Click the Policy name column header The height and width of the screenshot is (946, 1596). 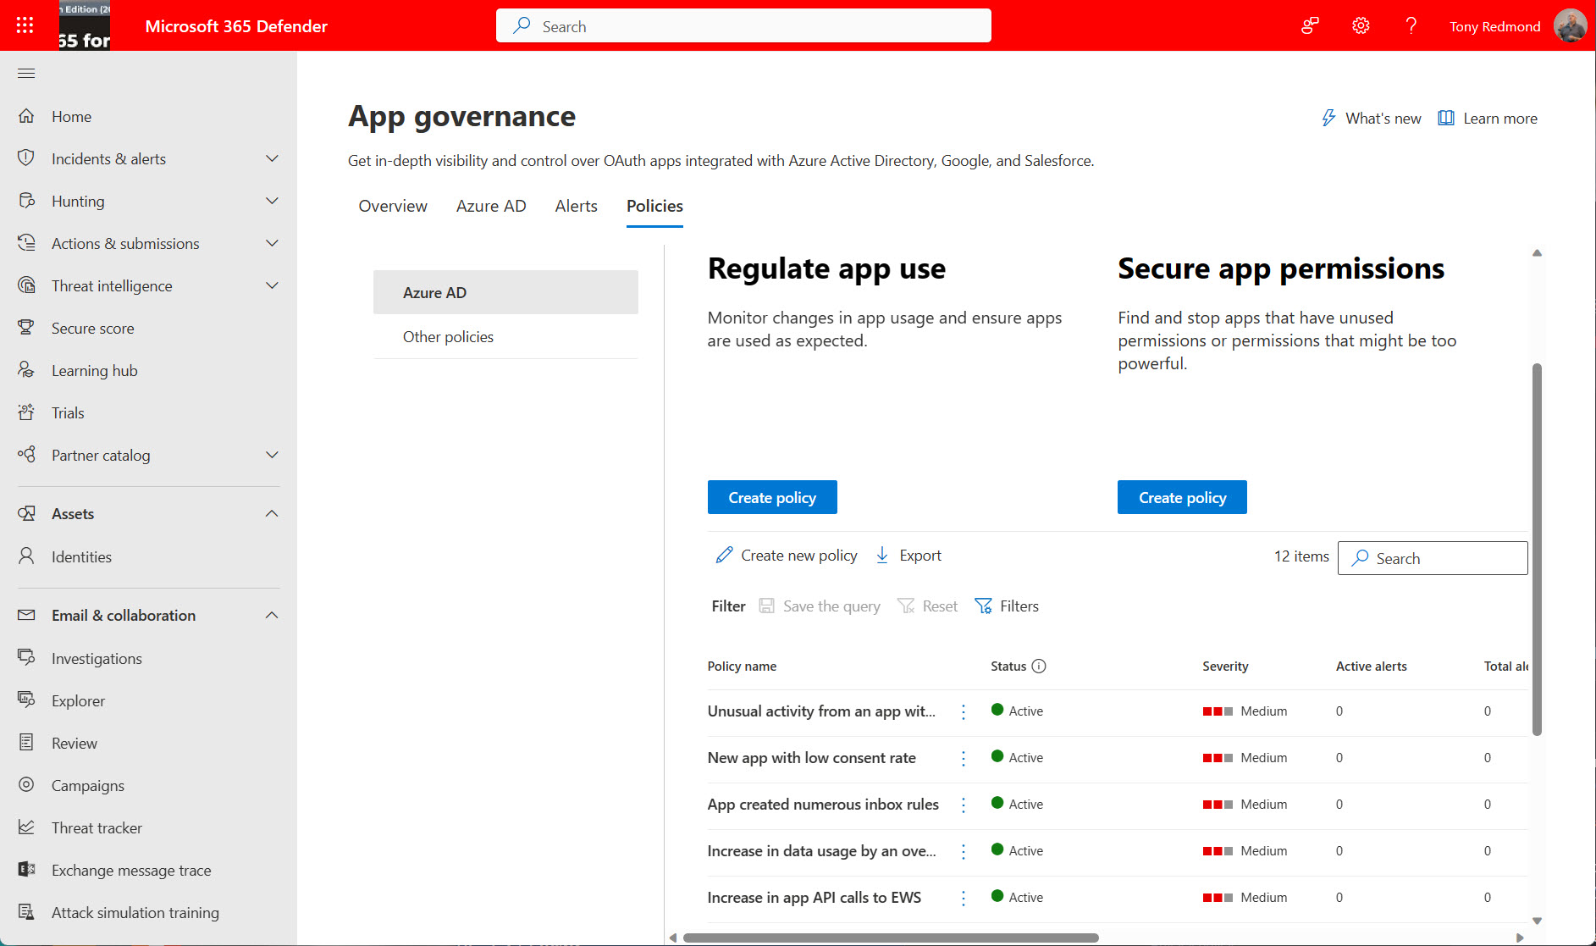click(742, 667)
